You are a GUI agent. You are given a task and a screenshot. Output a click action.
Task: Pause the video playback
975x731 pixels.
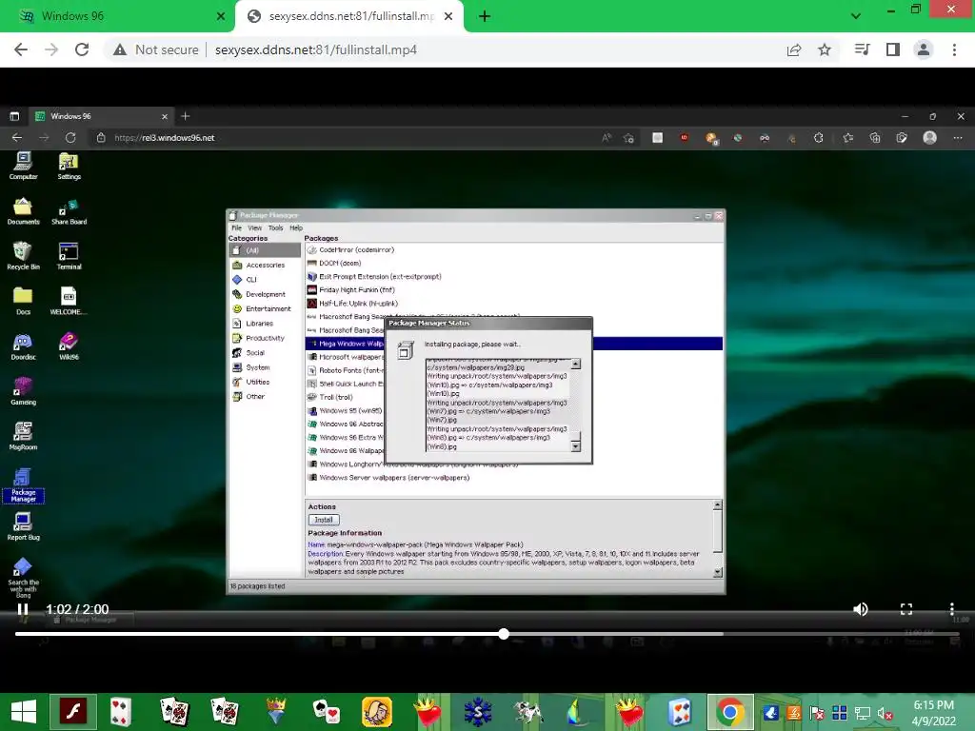pyautogui.click(x=23, y=609)
